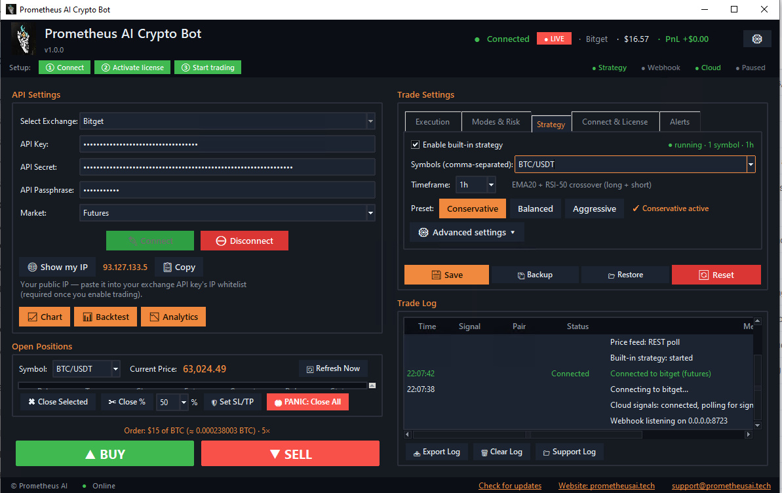Viewport: 782px width, 493px height.
Task: Click setup step 2 Activate license
Action: (x=132, y=68)
